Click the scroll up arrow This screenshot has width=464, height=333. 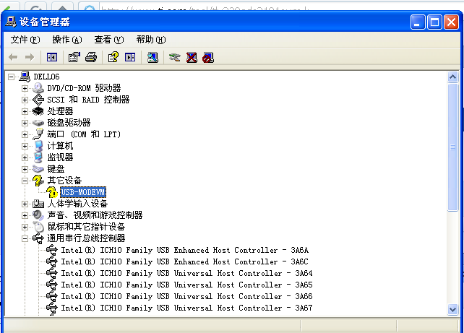452,77
